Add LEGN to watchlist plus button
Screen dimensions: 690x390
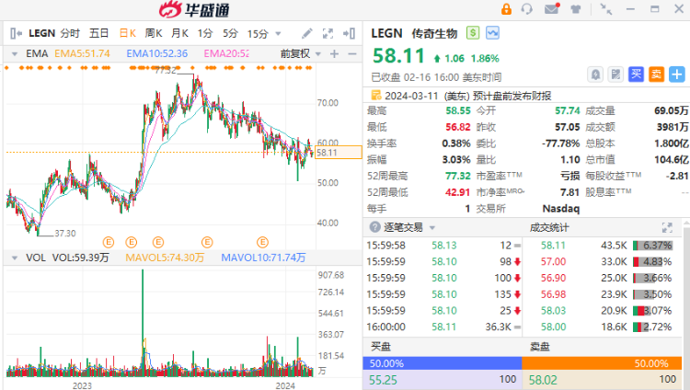pos(677,75)
